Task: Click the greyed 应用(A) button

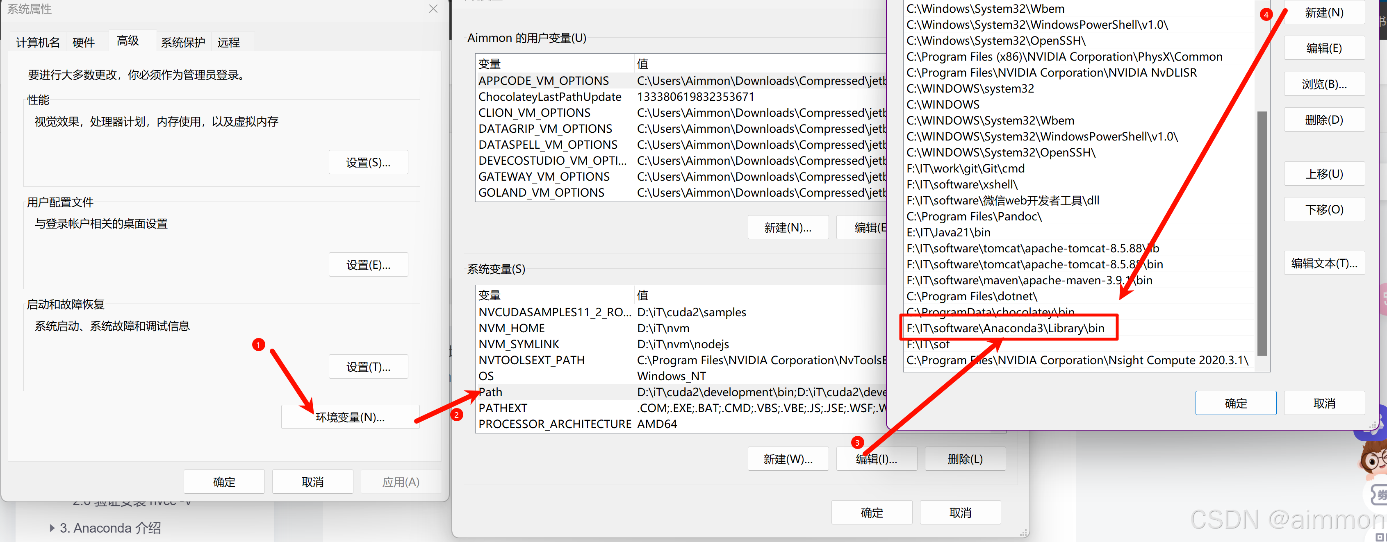Action: tap(401, 482)
